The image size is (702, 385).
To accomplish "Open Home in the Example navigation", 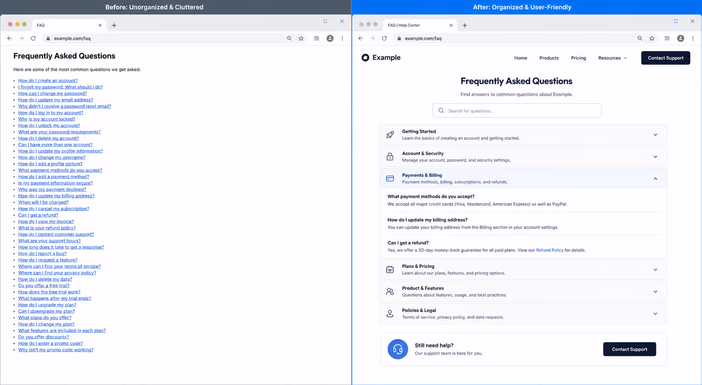I will pyautogui.click(x=520, y=58).
